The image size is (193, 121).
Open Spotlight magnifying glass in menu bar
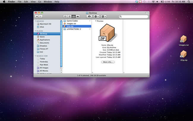(x=189, y=1)
